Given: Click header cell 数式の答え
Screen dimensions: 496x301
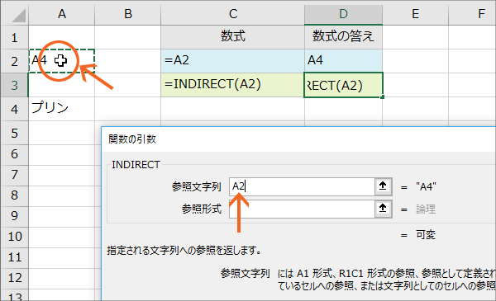Looking at the screenshot, I should (x=343, y=37).
